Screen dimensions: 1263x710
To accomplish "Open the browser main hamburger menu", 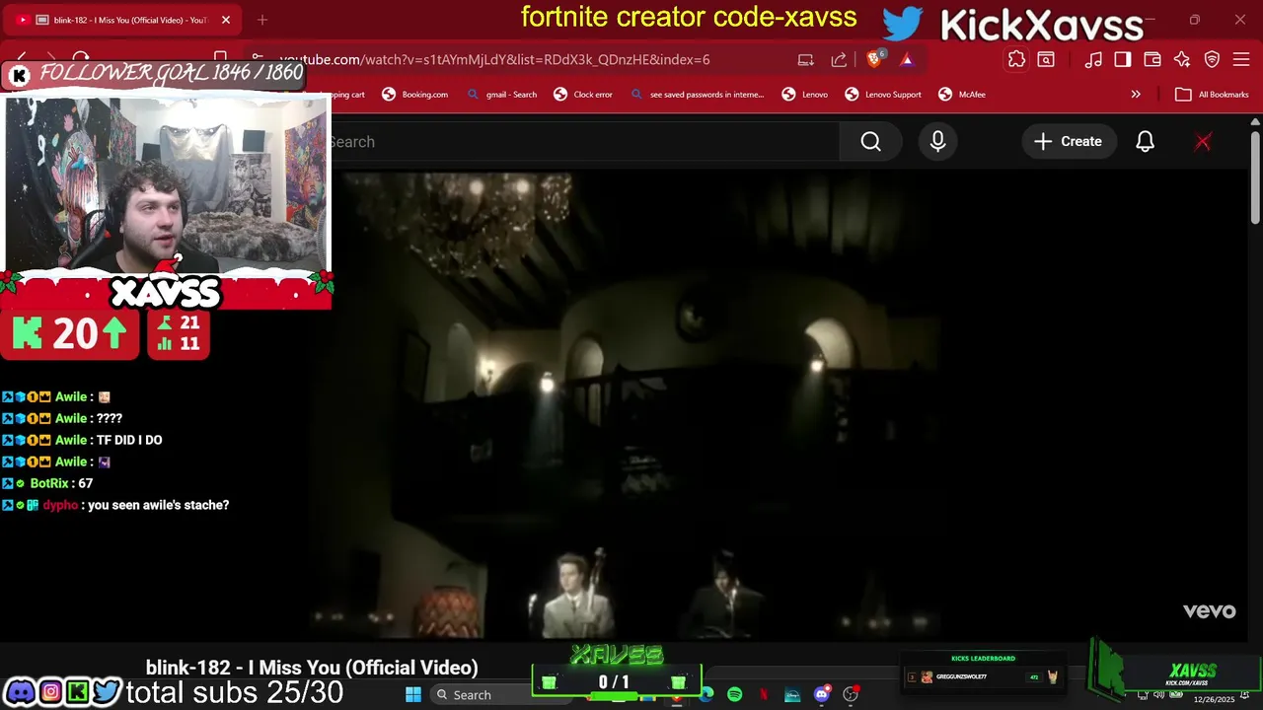I will tap(1242, 59).
